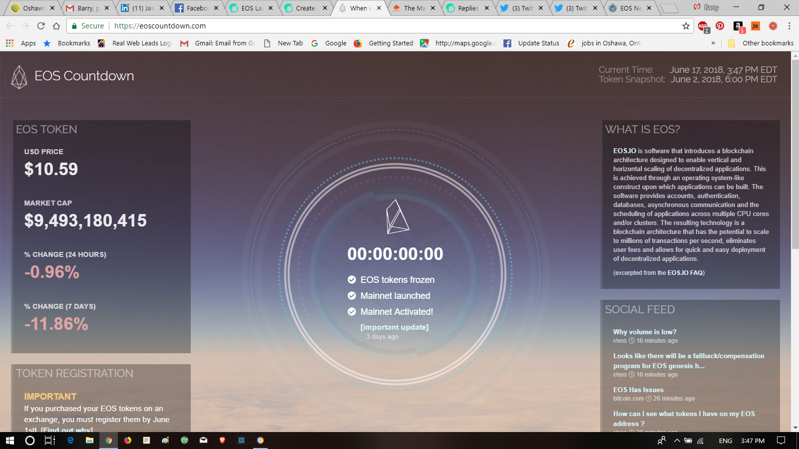Image resolution: width=799 pixels, height=449 pixels.
Task: Open the Other bookmarks folder
Action: [x=761, y=43]
